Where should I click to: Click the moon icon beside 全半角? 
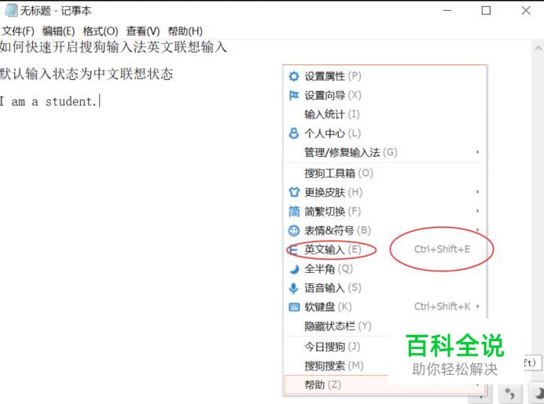294,269
